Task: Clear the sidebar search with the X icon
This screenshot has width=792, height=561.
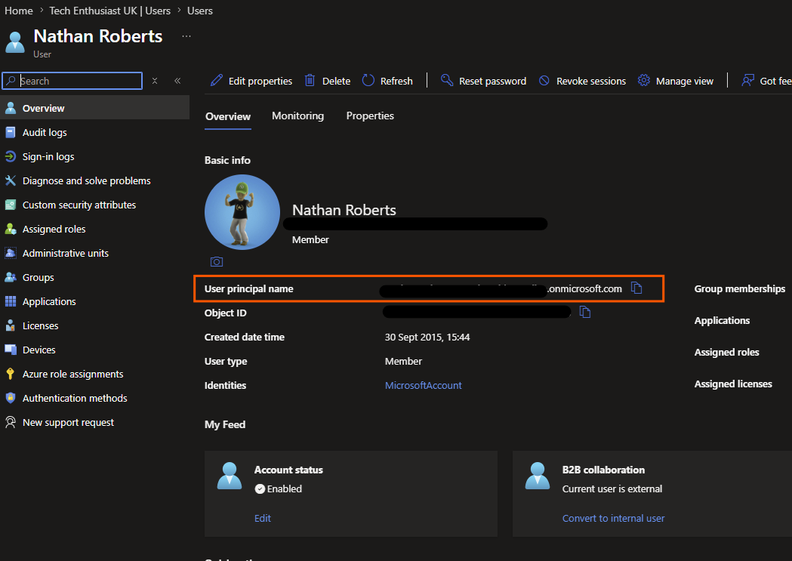Action: (155, 81)
